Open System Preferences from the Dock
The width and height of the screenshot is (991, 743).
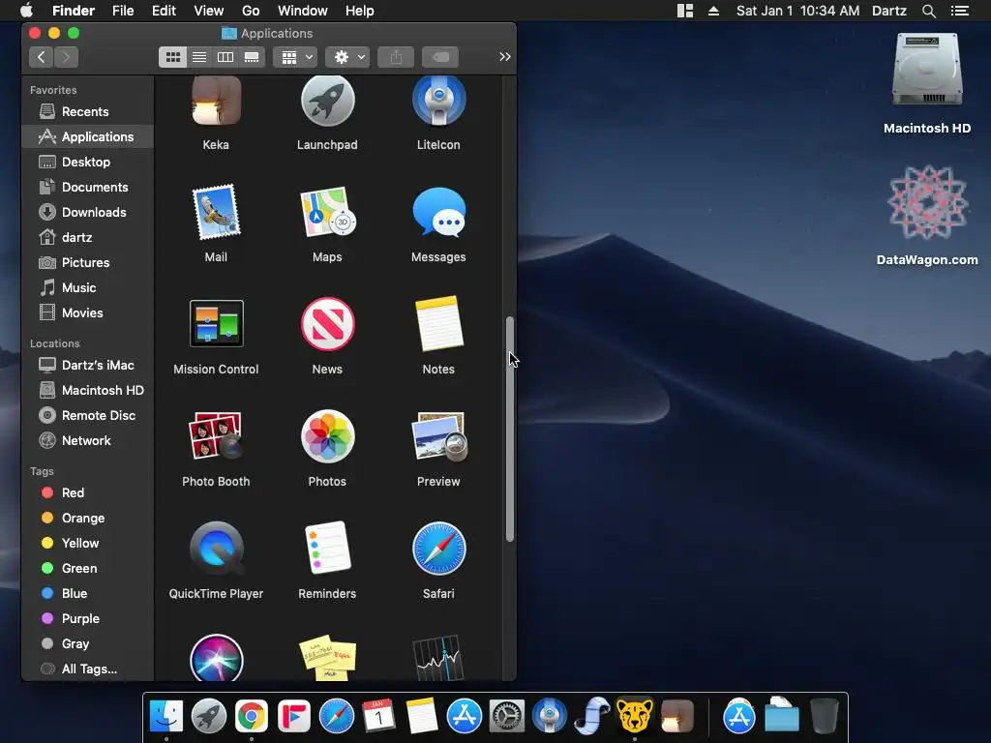pyautogui.click(x=507, y=717)
